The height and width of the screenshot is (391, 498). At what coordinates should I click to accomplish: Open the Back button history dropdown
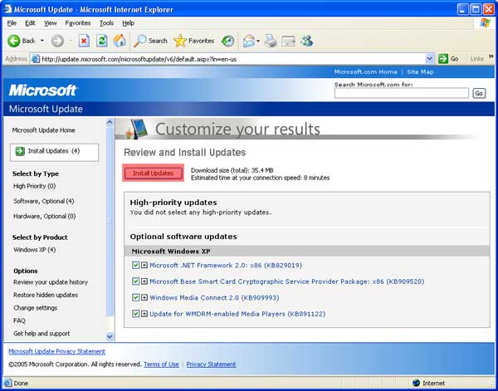coord(42,41)
